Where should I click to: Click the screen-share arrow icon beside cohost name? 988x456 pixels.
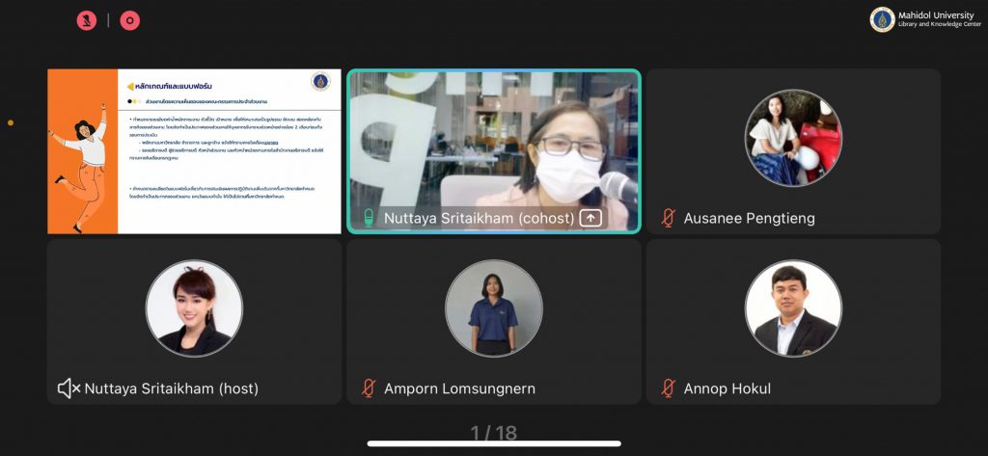pos(590,218)
